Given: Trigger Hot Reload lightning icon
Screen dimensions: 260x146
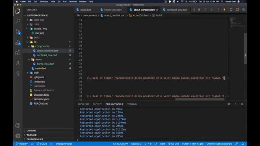Looking at the screenshot, I should pyautogui.click(x=224, y=10).
